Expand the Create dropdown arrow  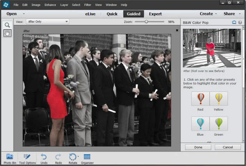coord(216,14)
